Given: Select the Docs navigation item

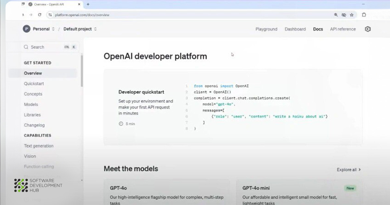Looking at the screenshot, I should point(318,29).
